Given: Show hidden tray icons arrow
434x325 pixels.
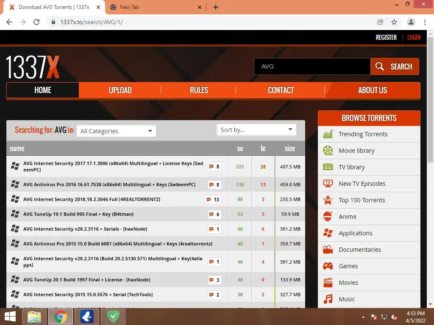Looking at the screenshot, I should pyautogui.click(x=363, y=317).
